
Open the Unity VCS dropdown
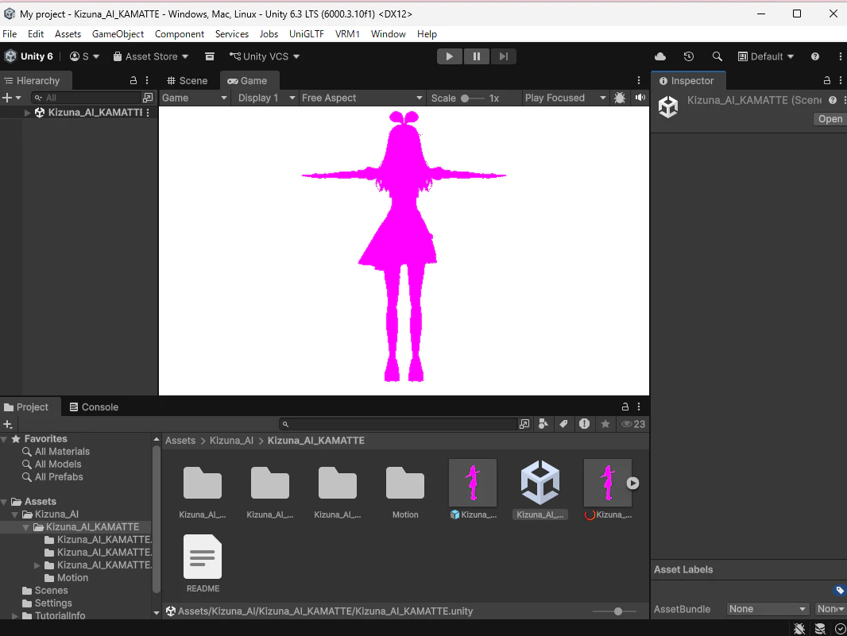pyautogui.click(x=264, y=56)
